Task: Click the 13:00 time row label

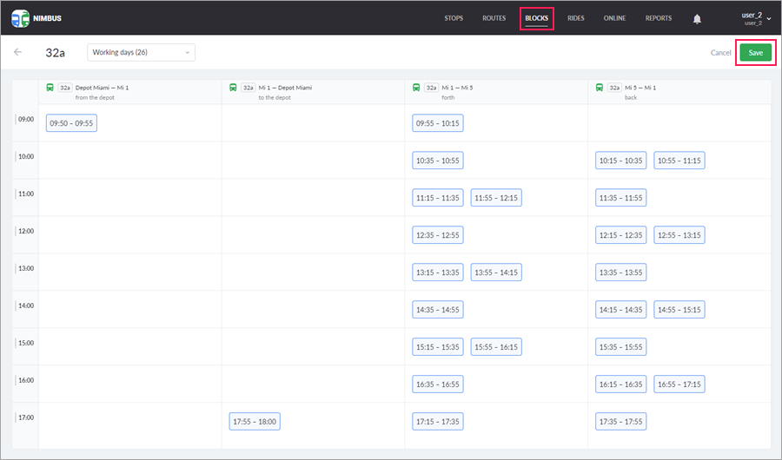Action: [x=26, y=268]
